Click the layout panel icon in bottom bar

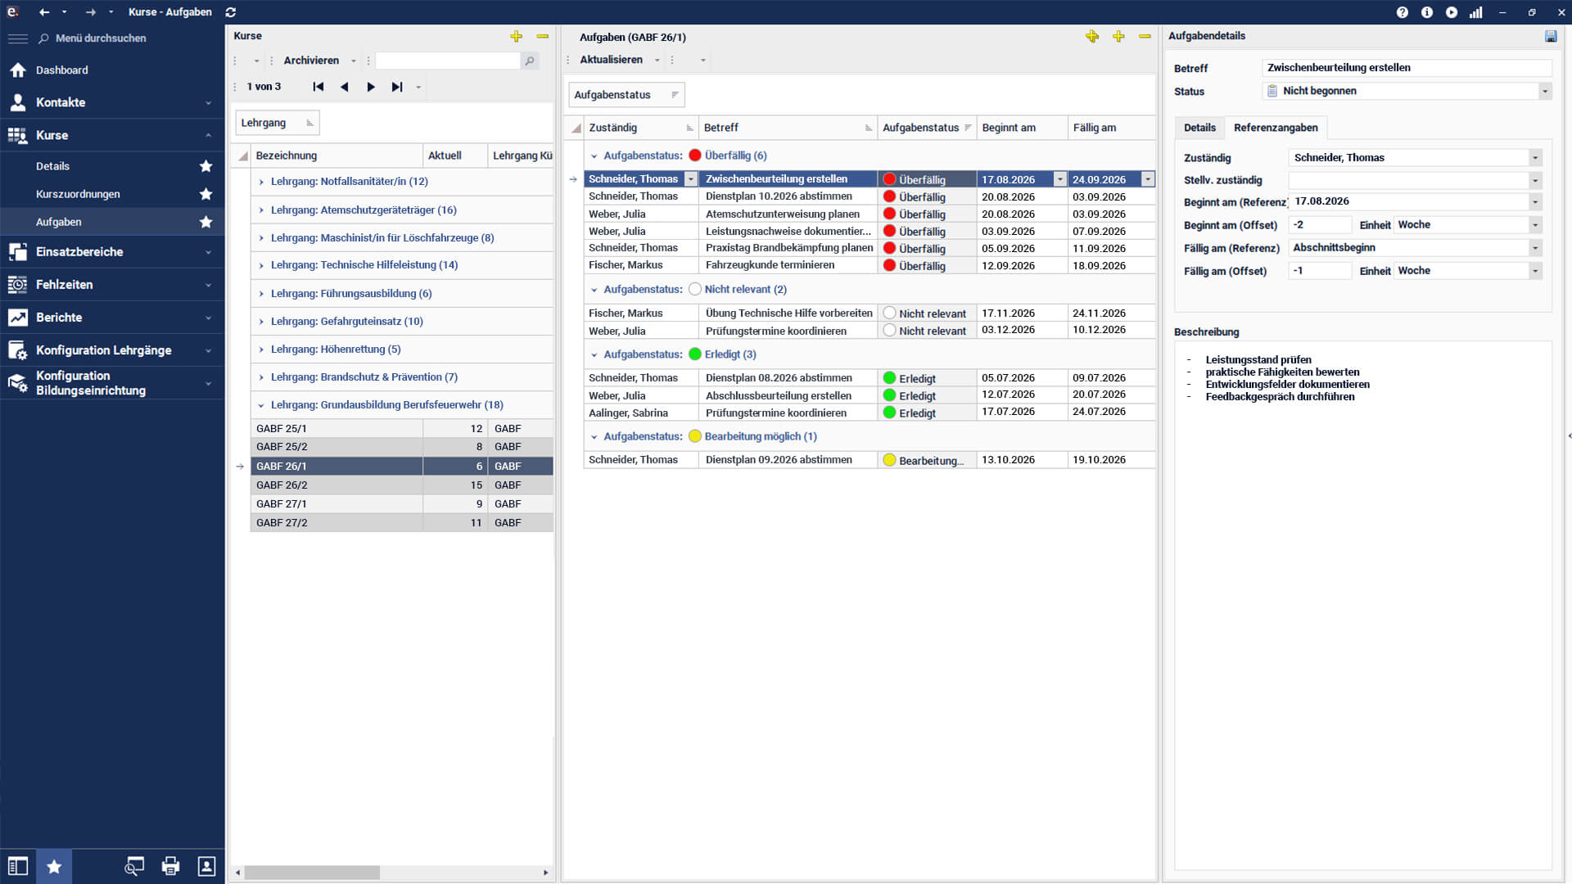pyautogui.click(x=18, y=866)
